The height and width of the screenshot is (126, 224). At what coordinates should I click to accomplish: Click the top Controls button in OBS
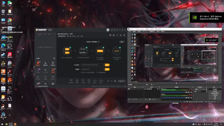coord(215,89)
